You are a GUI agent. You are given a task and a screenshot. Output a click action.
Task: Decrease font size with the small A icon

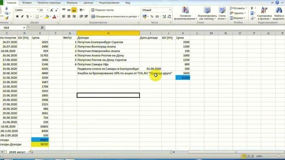[57, 10]
